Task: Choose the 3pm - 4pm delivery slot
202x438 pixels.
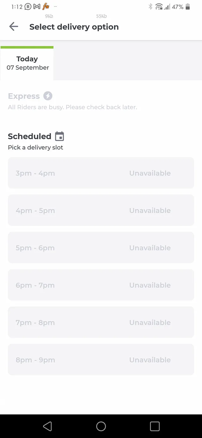Action: click(101, 173)
